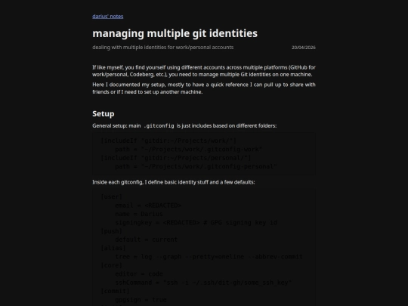Click the "Setup" section heading

tap(104, 113)
